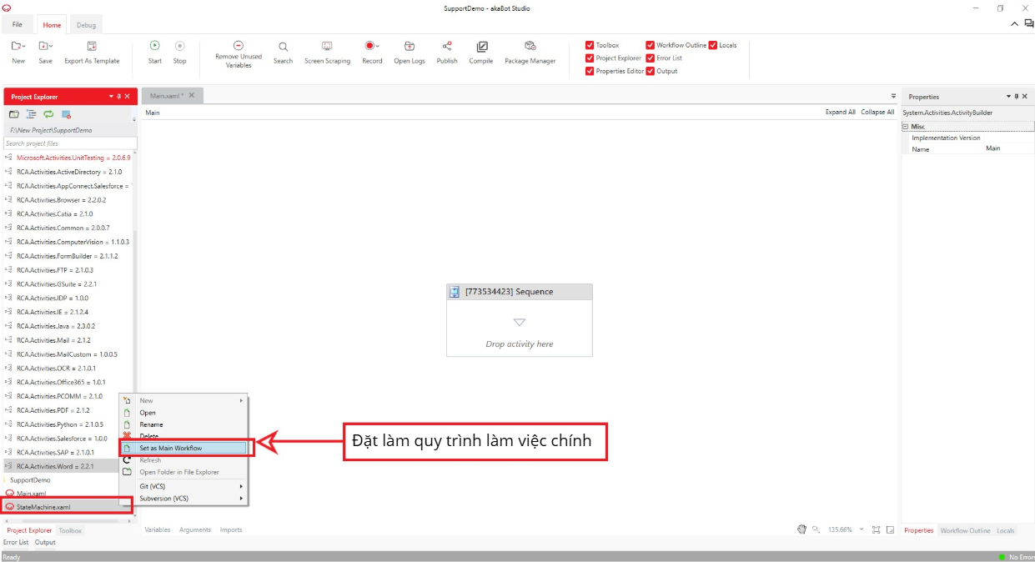The height and width of the screenshot is (562, 1035).
Task: Click the zoom magnifier icon in designer footer
Action: tap(816, 529)
